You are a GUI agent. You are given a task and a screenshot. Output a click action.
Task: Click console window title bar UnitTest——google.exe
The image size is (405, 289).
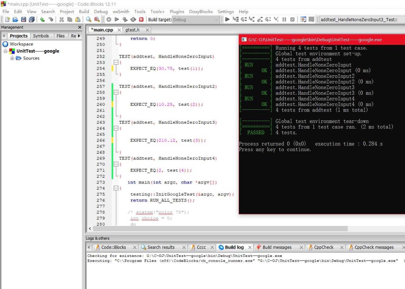pyautogui.click(x=321, y=39)
